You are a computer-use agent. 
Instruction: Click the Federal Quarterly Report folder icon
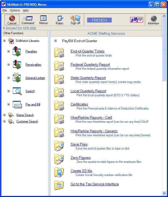tap(59, 66)
